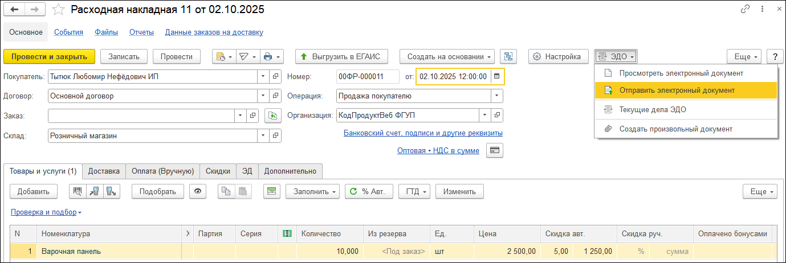Open help with the question mark button
This screenshot has height=263, width=786.
775,56
